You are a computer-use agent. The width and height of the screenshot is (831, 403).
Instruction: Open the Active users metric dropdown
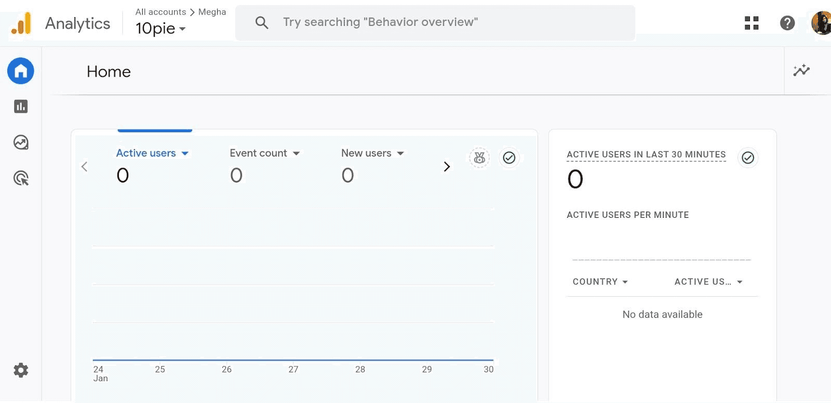152,153
